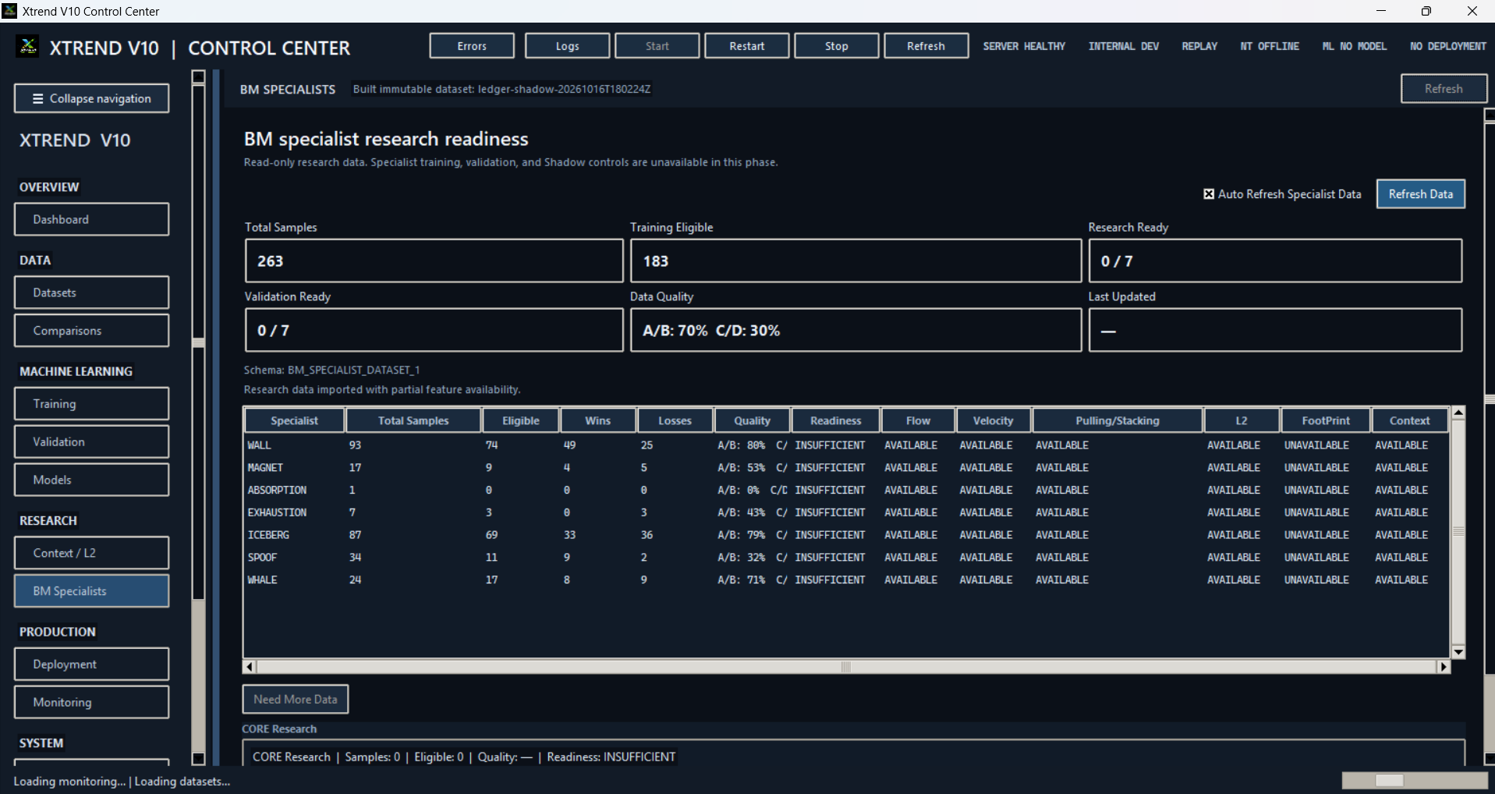Click the Velocity column header
Image resolution: width=1495 pixels, height=794 pixels.
pos(994,420)
